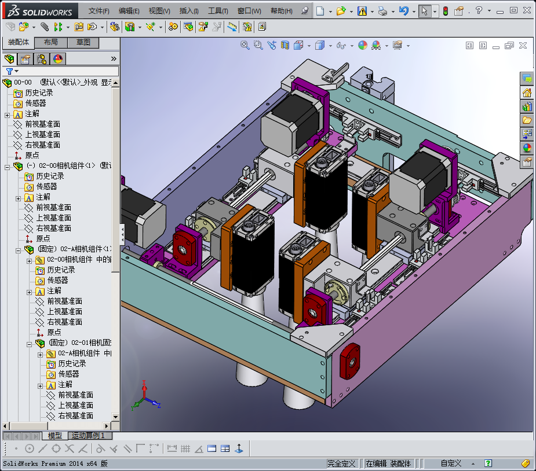
Task: Click the Print icon
Action: tap(382, 11)
